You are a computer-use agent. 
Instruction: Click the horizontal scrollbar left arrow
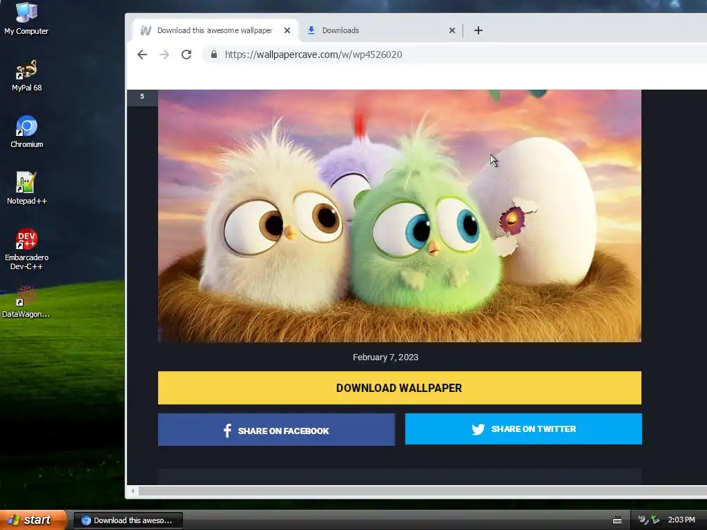pyautogui.click(x=133, y=491)
